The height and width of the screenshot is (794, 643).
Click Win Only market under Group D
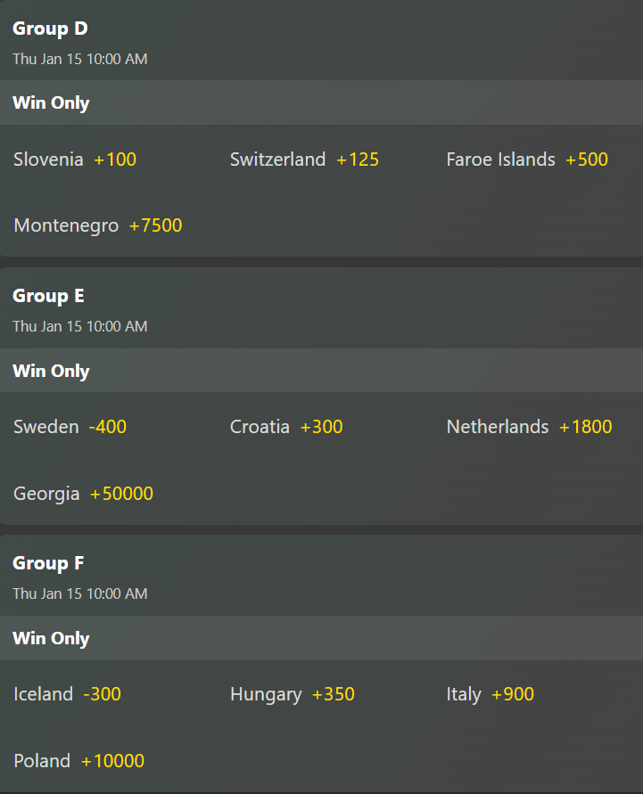coord(51,102)
